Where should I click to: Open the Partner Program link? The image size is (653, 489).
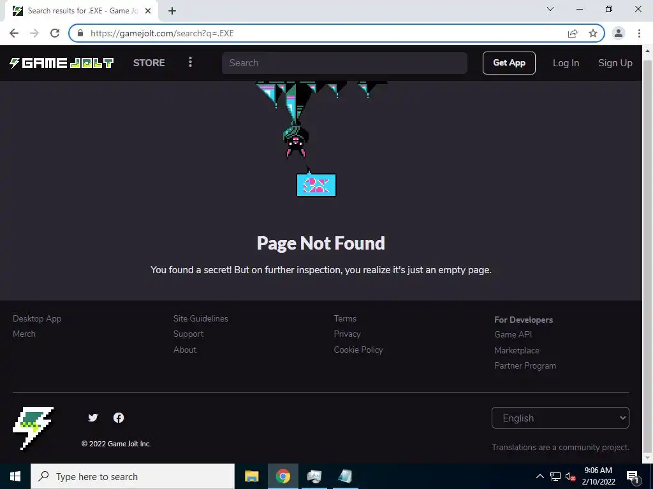tap(525, 365)
